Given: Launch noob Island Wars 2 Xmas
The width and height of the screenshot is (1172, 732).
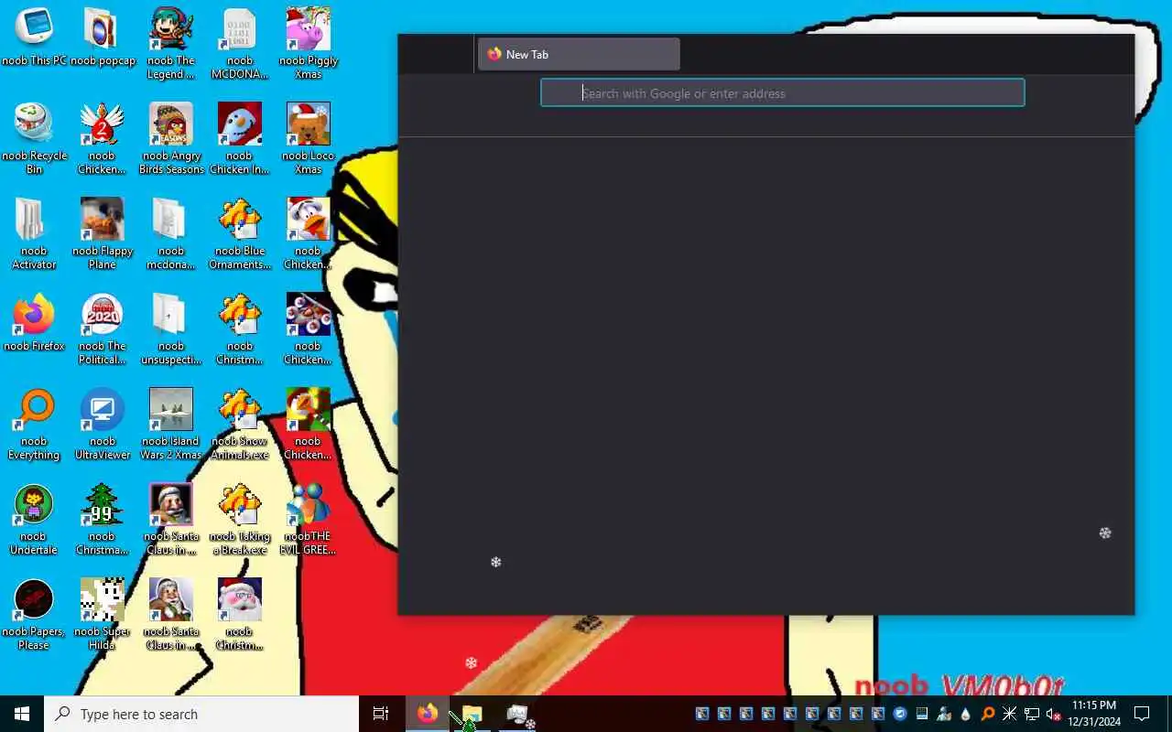Looking at the screenshot, I should click(171, 425).
